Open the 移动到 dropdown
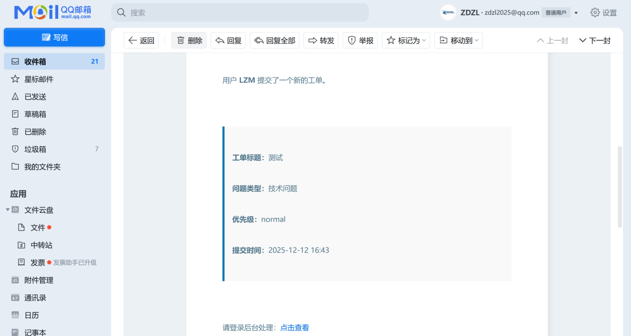 click(x=458, y=40)
